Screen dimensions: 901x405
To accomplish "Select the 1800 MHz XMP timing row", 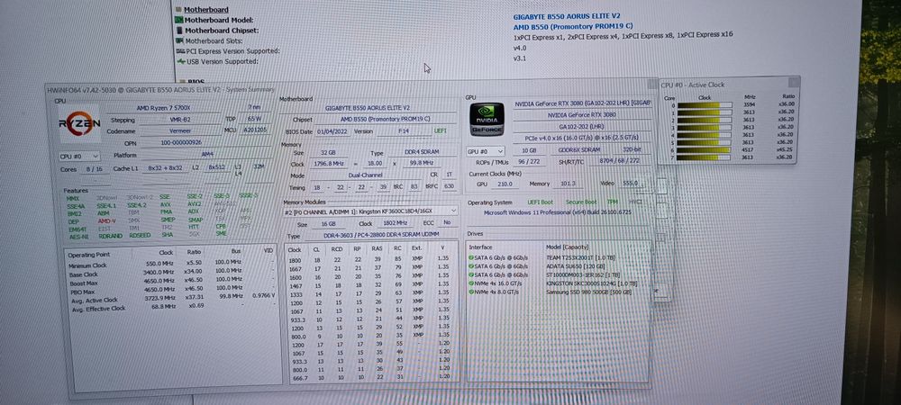I will coord(372,259).
